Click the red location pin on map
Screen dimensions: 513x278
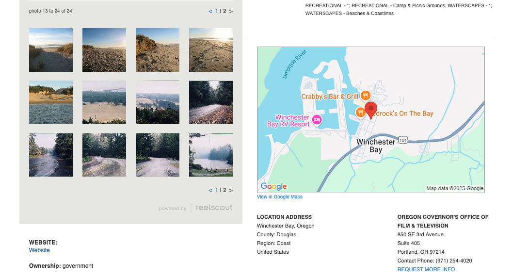(x=370, y=109)
